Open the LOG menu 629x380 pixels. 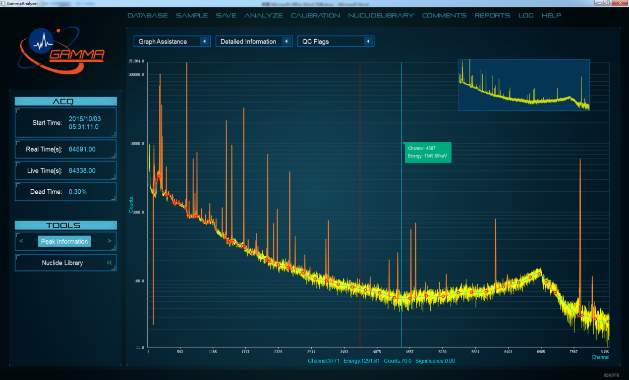[x=526, y=15]
